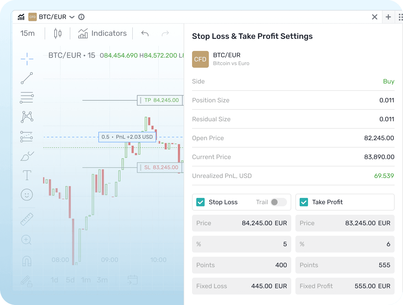Undo the last chart action
This screenshot has height=305, width=403.
145,33
